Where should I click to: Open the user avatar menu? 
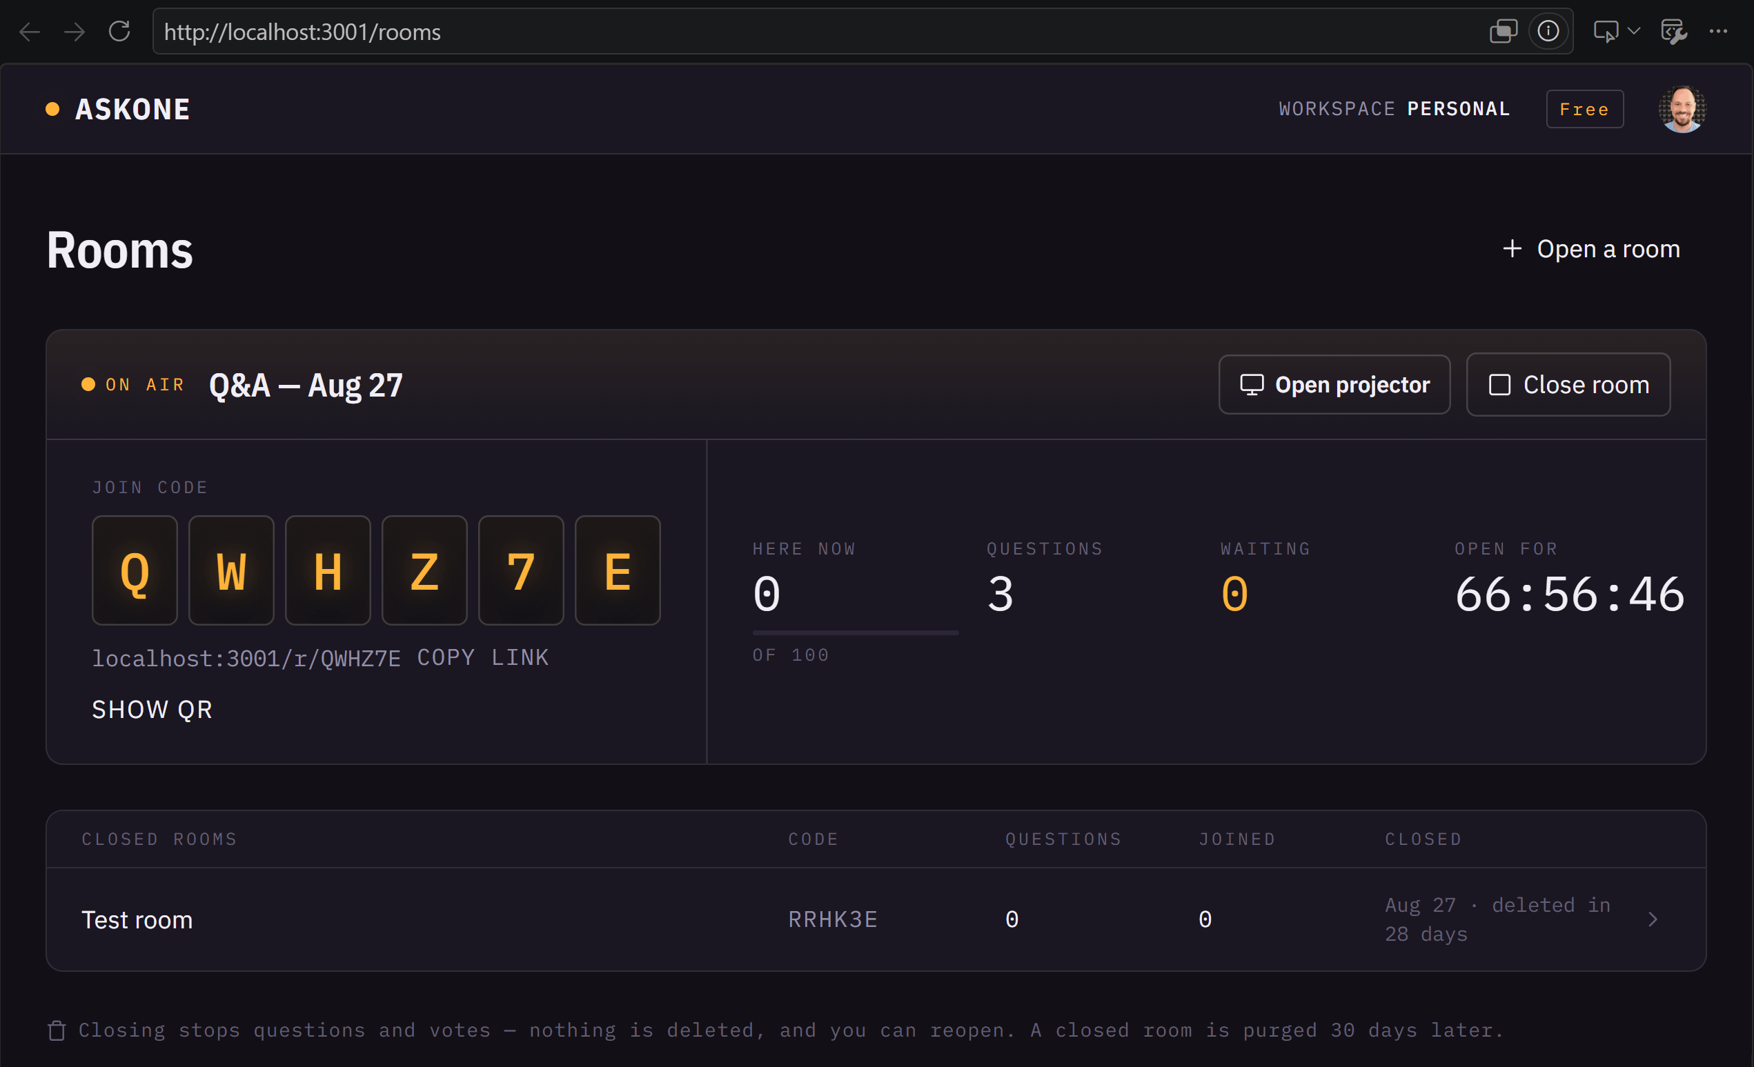(1682, 109)
